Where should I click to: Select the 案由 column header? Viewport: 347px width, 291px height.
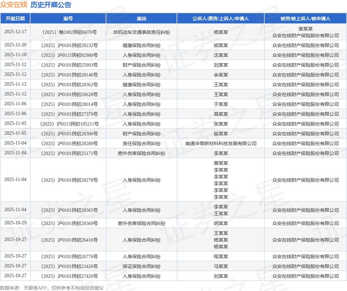pyautogui.click(x=142, y=19)
